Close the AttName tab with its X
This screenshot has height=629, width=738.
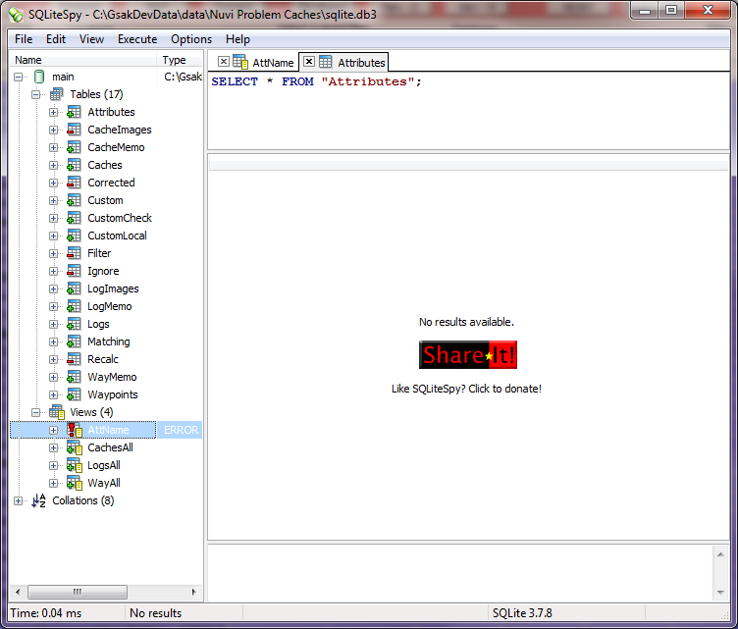pos(224,62)
